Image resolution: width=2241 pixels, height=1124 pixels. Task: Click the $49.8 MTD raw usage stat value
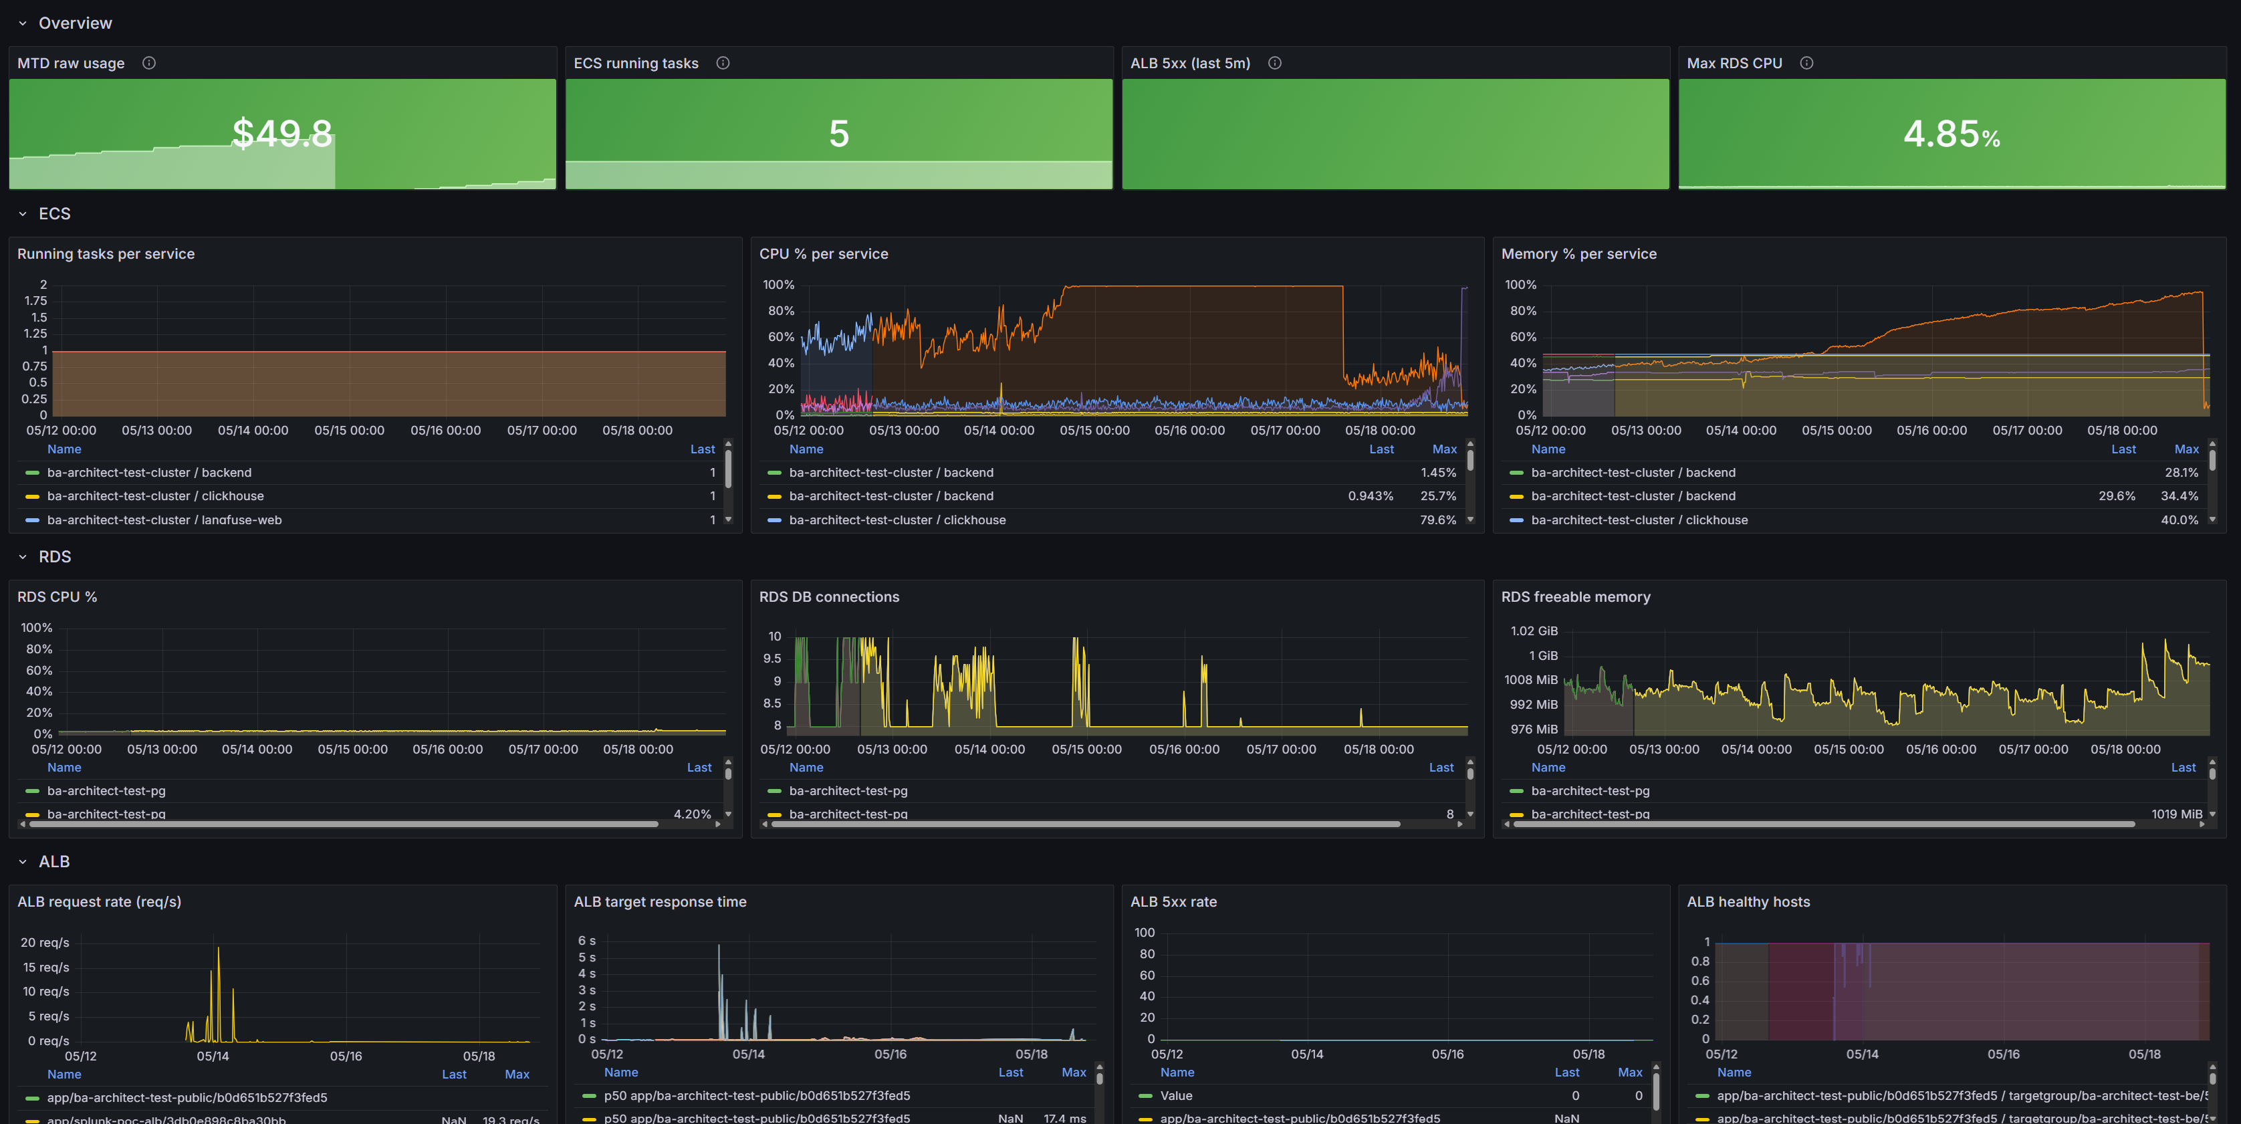click(282, 133)
